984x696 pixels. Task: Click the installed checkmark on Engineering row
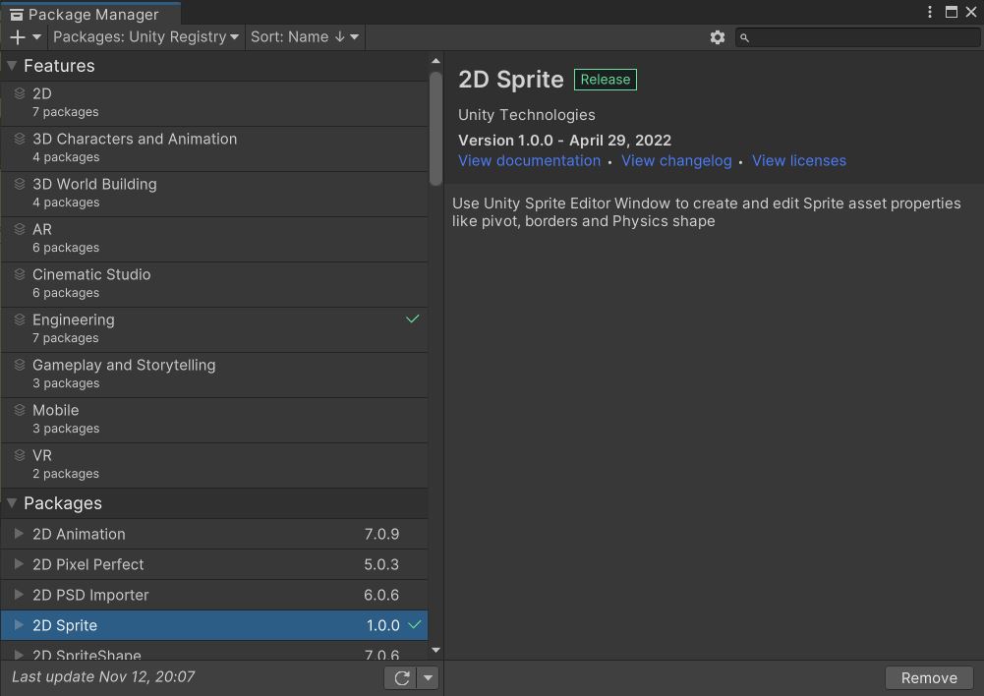(x=412, y=319)
